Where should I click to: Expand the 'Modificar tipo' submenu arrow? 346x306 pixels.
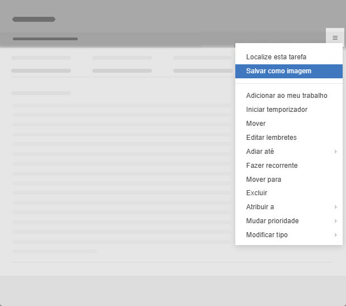click(x=335, y=235)
